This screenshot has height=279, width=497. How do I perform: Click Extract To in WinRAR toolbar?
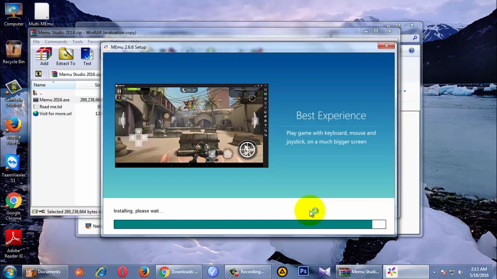click(x=66, y=57)
